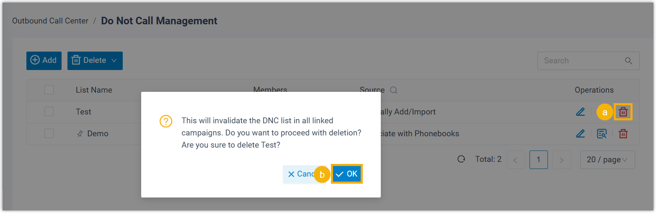Go to previous page arrow
Viewport: 656px width, 213px height.
click(516, 160)
